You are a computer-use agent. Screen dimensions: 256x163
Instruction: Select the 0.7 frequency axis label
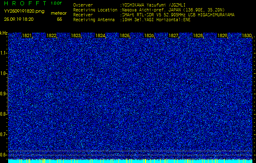pos(4,134)
